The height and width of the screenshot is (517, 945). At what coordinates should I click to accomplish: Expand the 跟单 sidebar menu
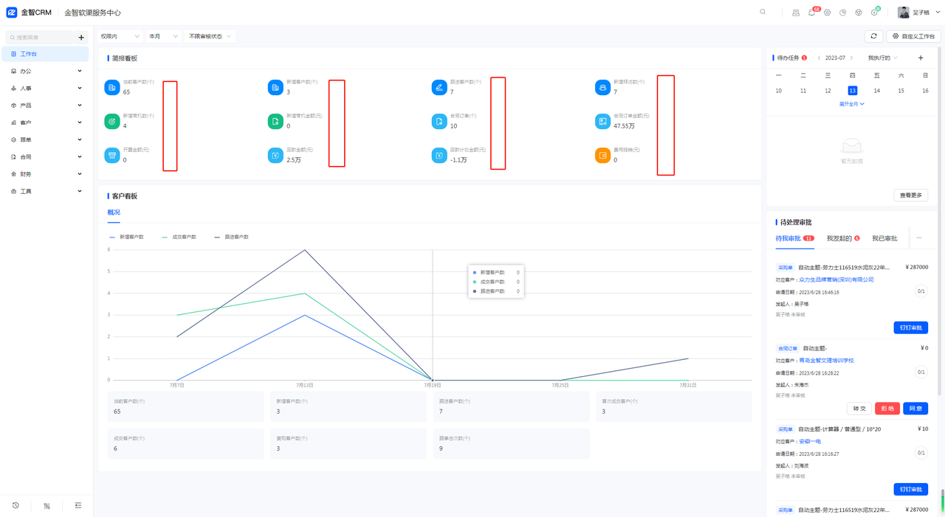pos(46,139)
